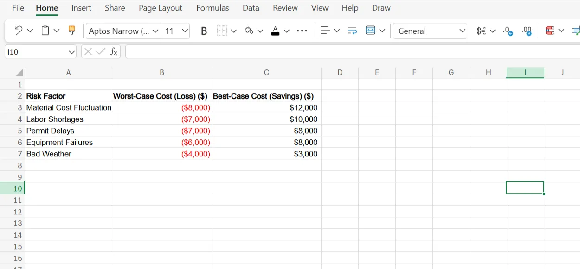Open conditional formatting icon
This screenshot has width=580, height=269.
(550, 31)
